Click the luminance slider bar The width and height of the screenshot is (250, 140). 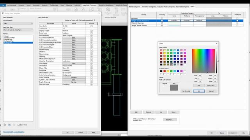coord(216,61)
